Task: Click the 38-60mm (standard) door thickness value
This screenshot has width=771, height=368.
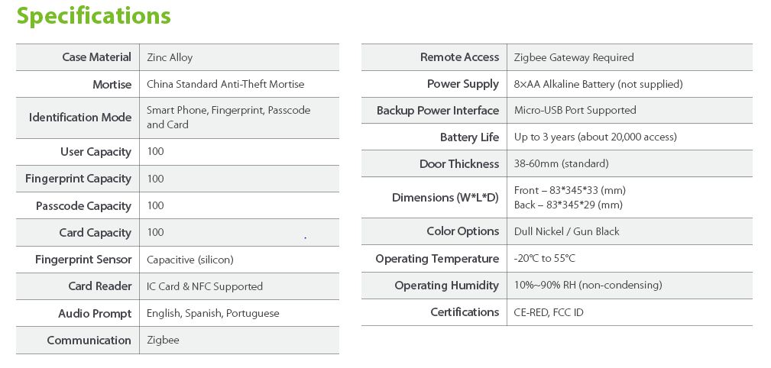Action: pyautogui.click(x=562, y=163)
